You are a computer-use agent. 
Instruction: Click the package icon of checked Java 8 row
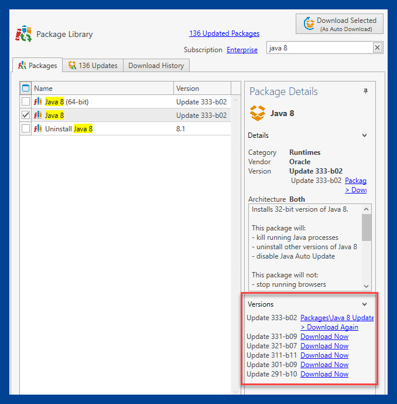point(38,115)
